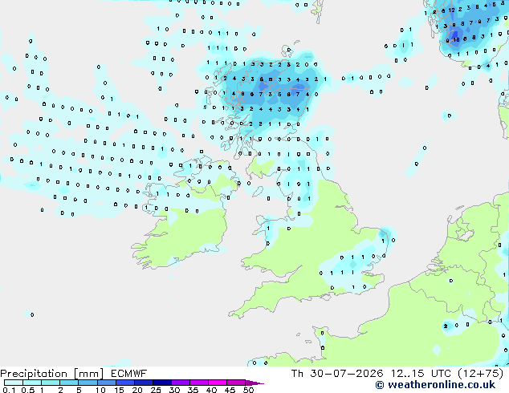Screen dimensions: 509x393
Task: Click the over-50 mm arrow legend tip
Action: [x=254, y=383]
